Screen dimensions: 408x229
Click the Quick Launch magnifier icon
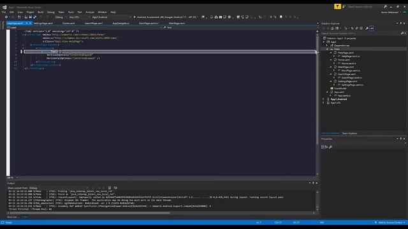385,6
